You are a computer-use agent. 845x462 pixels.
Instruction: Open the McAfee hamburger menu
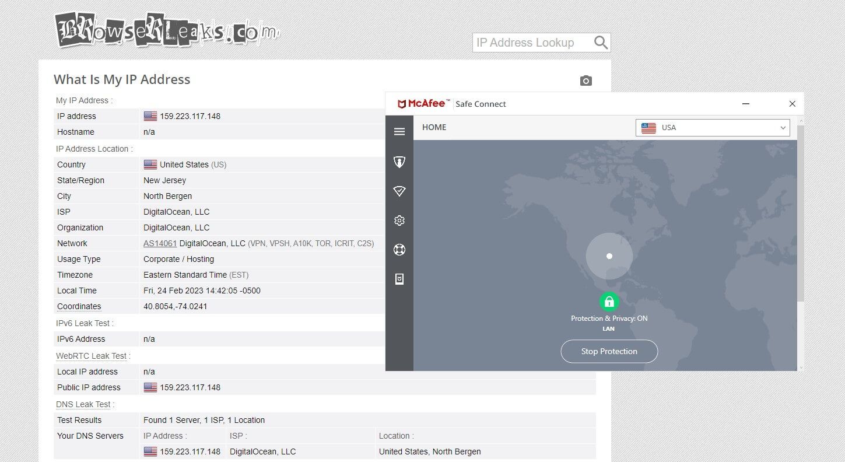(x=399, y=132)
